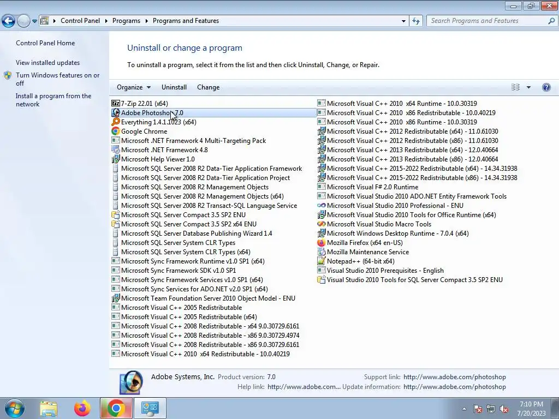Expand the arrow after Control Panel breadcrumb
The width and height of the screenshot is (559, 419).
[x=106, y=21]
